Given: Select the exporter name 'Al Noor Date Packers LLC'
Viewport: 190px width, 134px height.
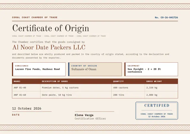Looking at the screenshot, I should (49, 47).
